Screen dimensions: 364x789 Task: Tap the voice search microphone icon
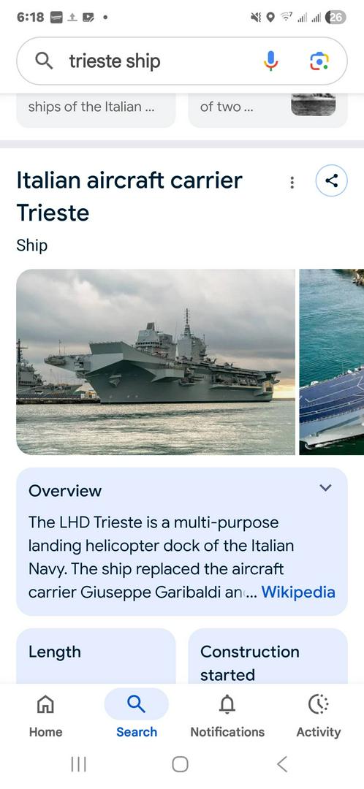270,61
